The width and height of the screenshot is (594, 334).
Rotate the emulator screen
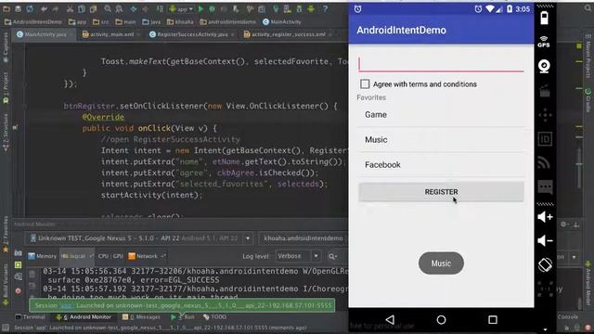pyautogui.click(x=545, y=264)
